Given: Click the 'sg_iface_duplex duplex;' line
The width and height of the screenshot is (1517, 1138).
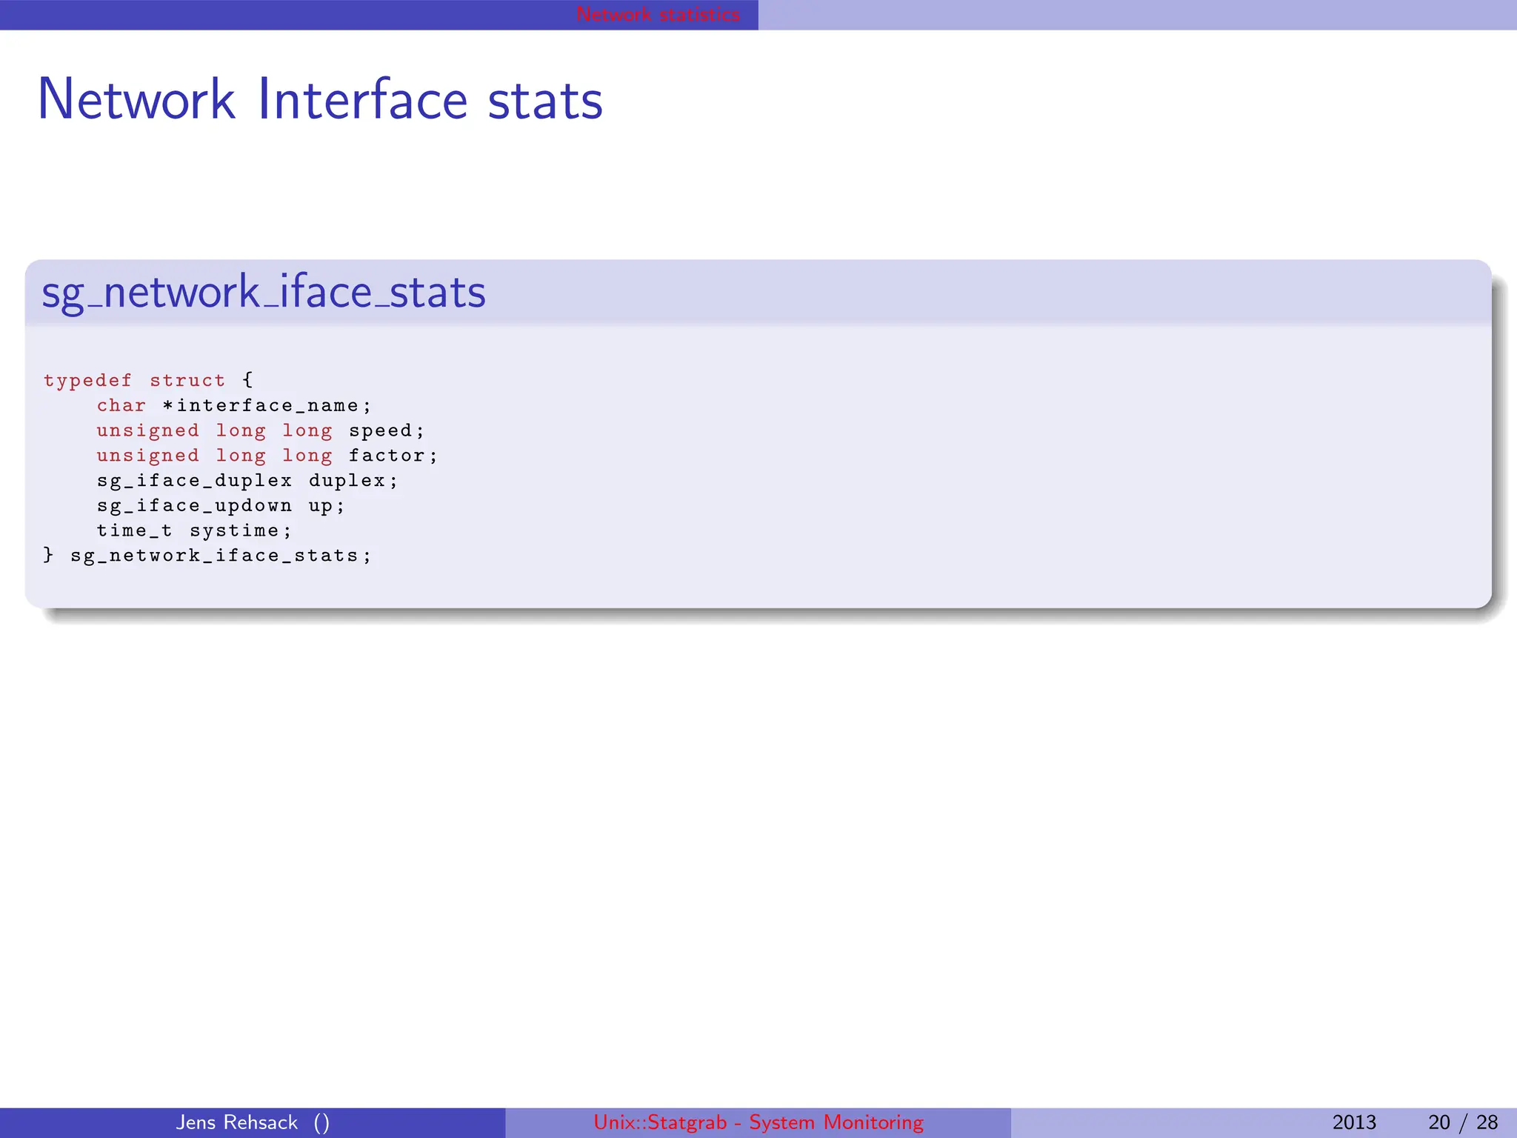Looking at the screenshot, I should point(247,481).
